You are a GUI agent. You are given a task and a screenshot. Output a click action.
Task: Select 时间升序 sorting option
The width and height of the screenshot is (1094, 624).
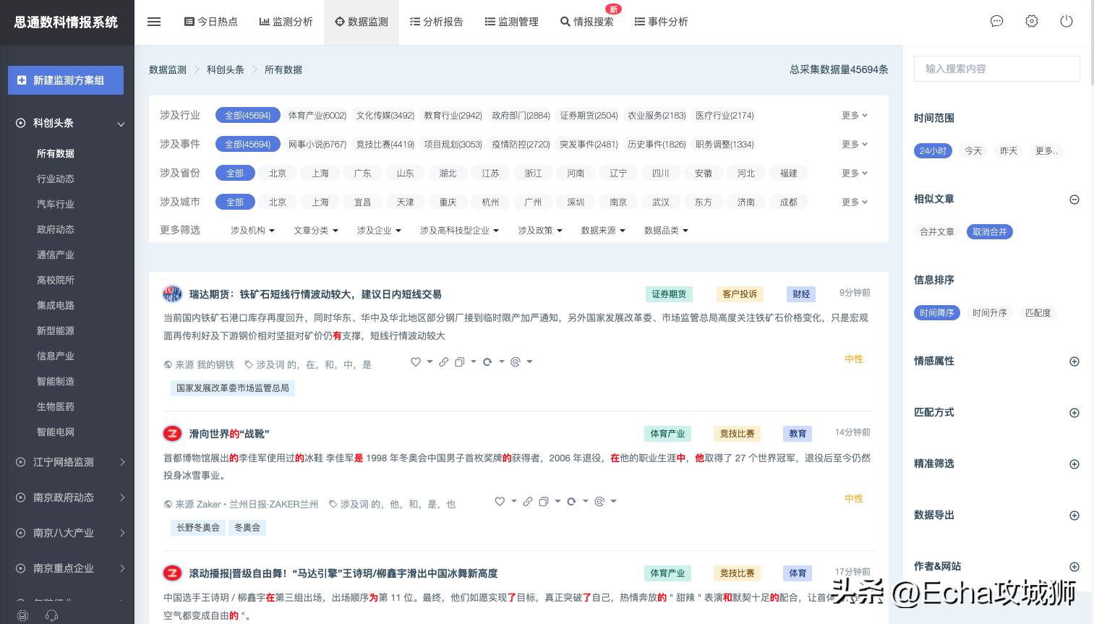[989, 312]
